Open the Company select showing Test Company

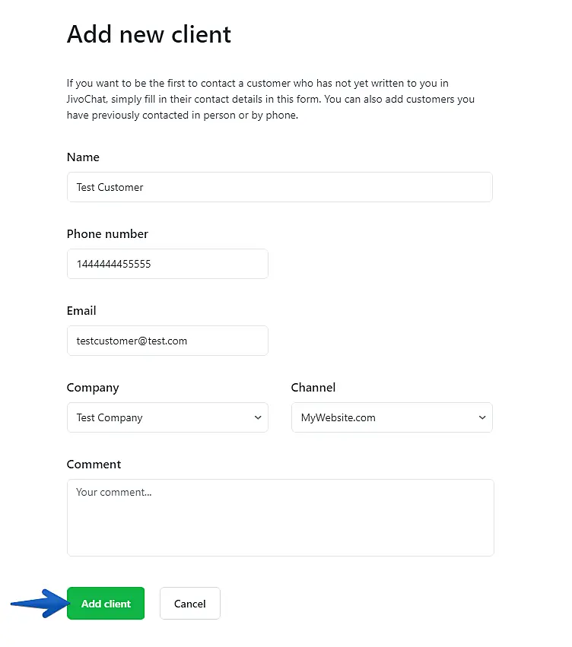click(160, 417)
